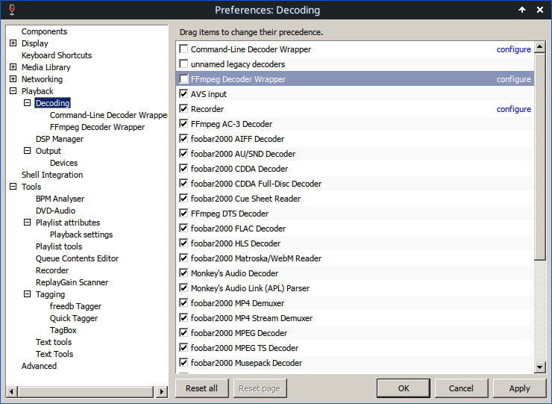The width and height of the screenshot is (552, 404).
Task: Collapse the Playback tree node
Action: (13, 91)
